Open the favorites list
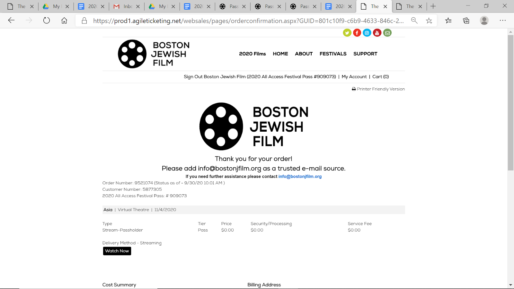 tap(448, 21)
